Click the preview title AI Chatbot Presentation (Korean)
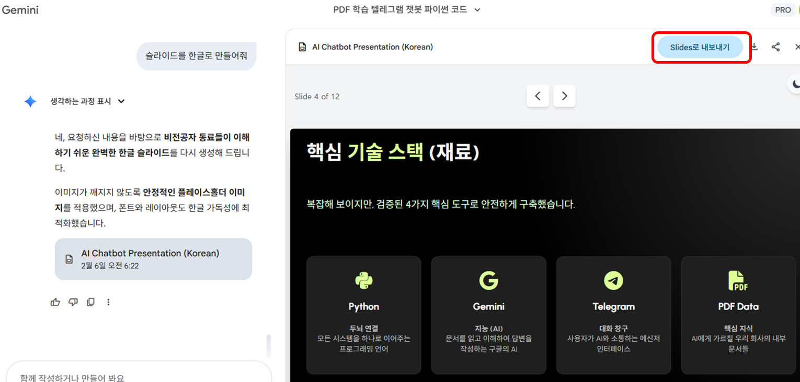The image size is (800, 382). tap(372, 47)
